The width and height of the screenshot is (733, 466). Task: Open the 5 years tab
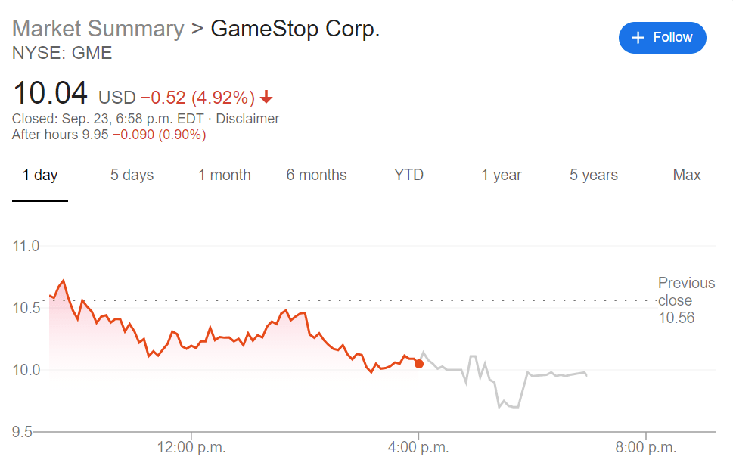click(x=594, y=176)
